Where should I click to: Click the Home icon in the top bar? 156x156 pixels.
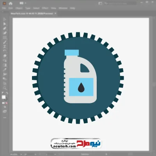[x=11, y=4]
